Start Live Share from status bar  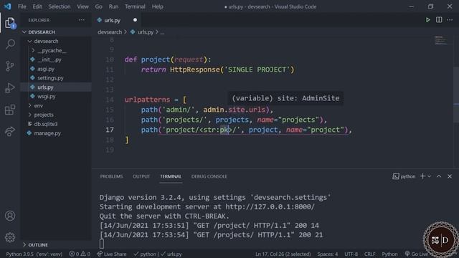point(112,254)
